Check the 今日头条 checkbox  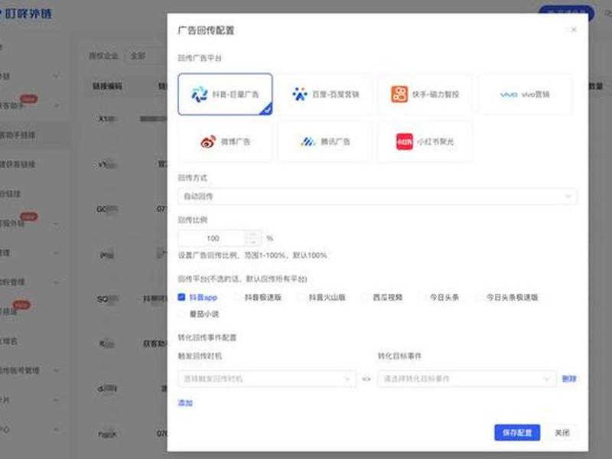pos(422,297)
